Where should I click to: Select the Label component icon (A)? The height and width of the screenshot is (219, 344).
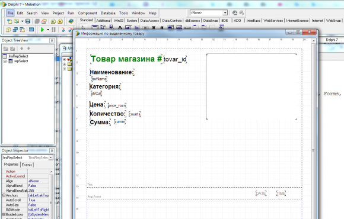pyautogui.click(x=120, y=28)
